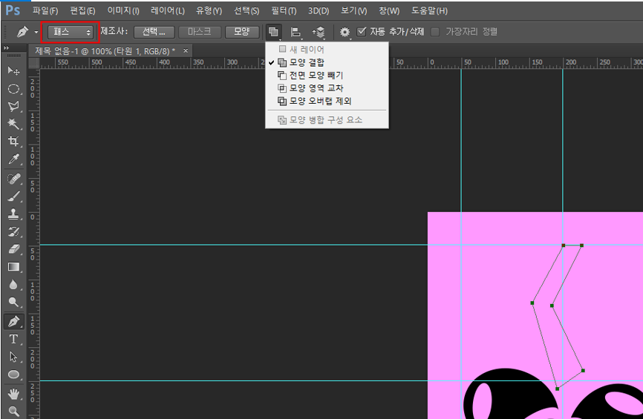
Task: Expand the tools panel double-arrow
Action: pos(7,47)
